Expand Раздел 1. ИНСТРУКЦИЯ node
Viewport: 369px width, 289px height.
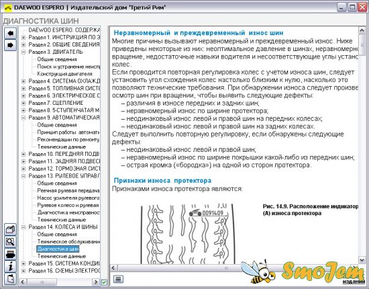point(23,38)
